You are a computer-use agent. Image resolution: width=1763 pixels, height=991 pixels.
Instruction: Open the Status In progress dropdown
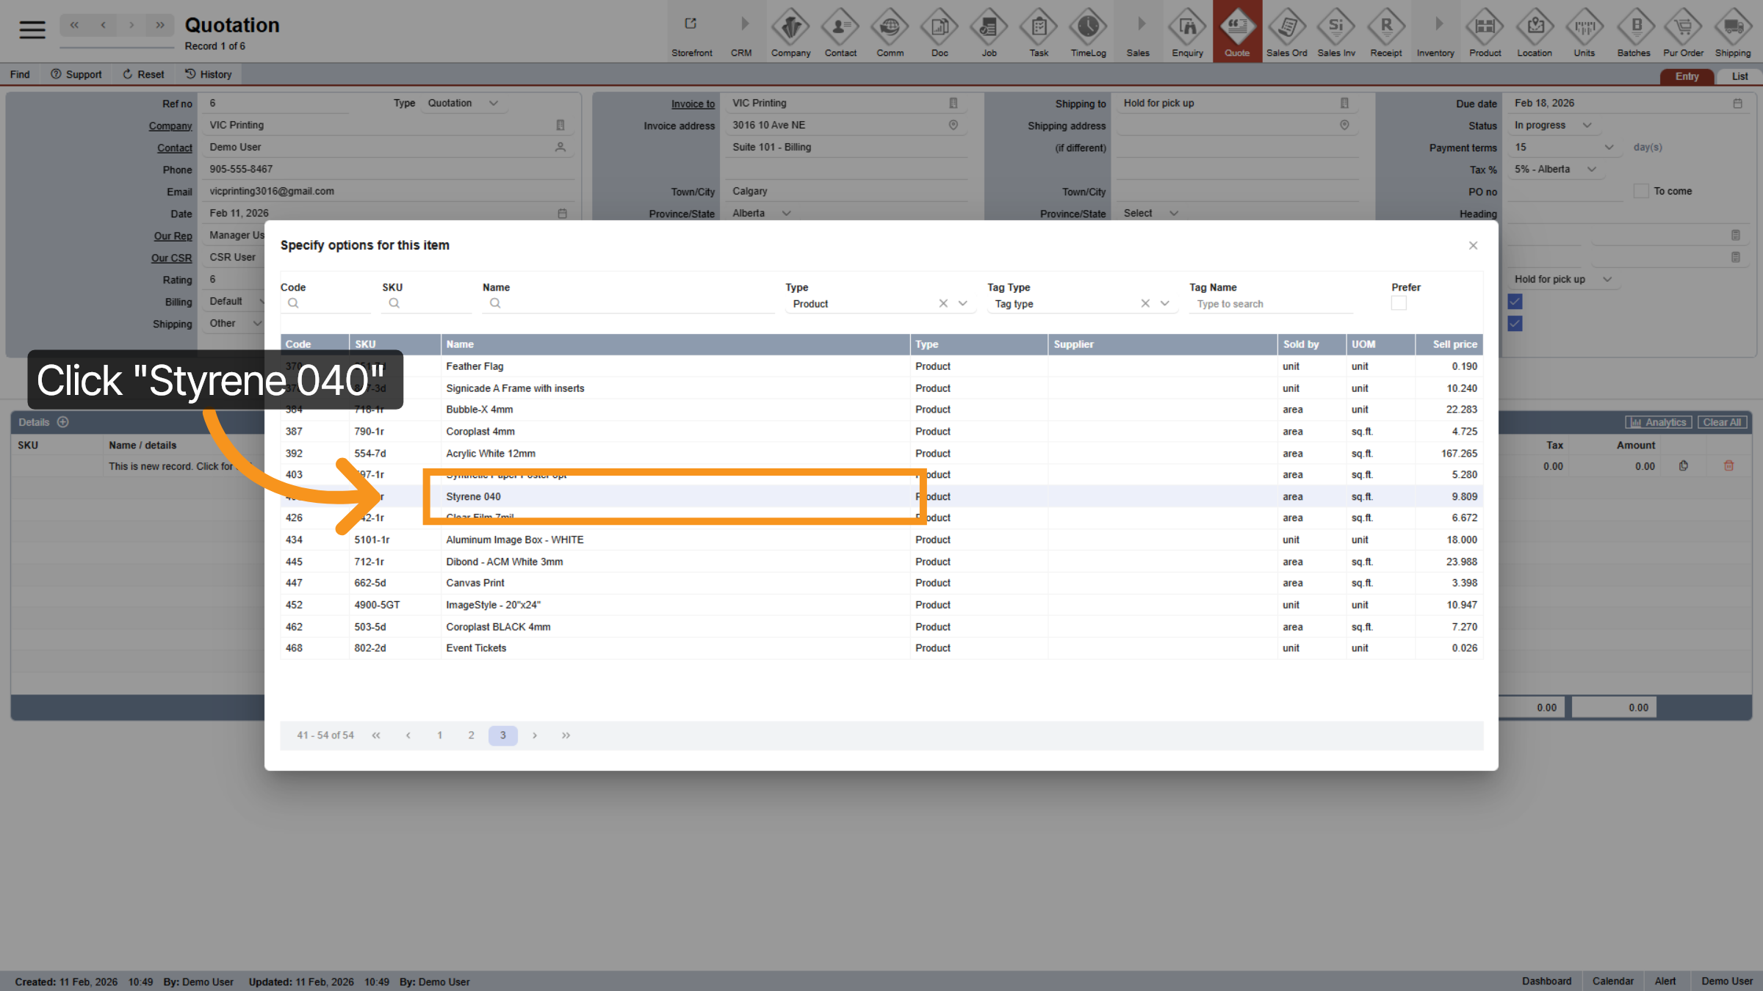[x=1587, y=125]
